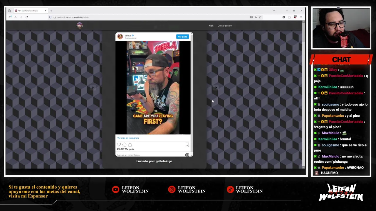Select the kick/leifonwolfst3in tab
The width and height of the screenshot is (376, 211).
point(31,11)
